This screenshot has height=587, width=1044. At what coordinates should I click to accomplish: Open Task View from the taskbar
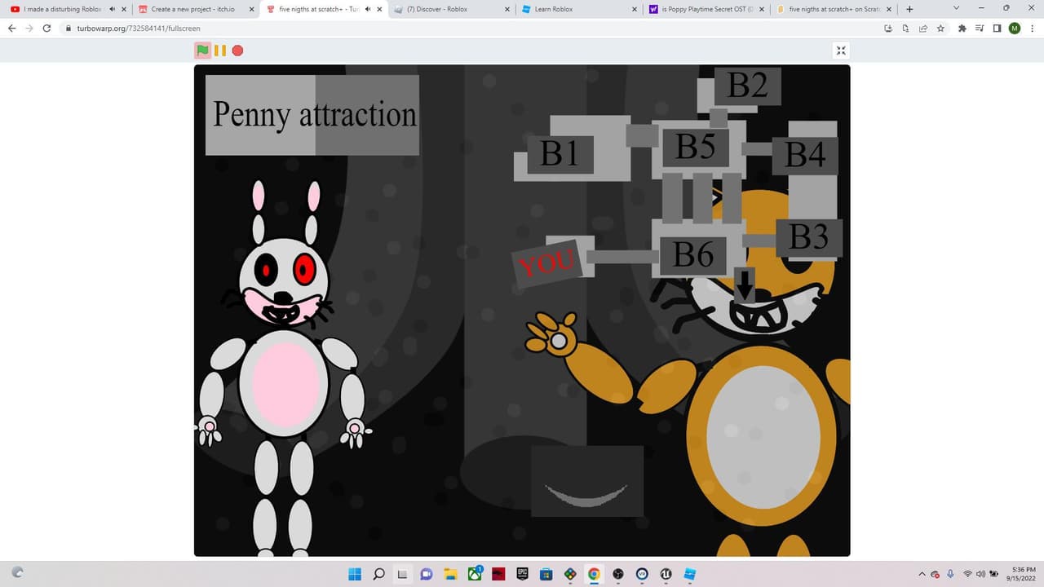pyautogui.click(x=402, y=574)
